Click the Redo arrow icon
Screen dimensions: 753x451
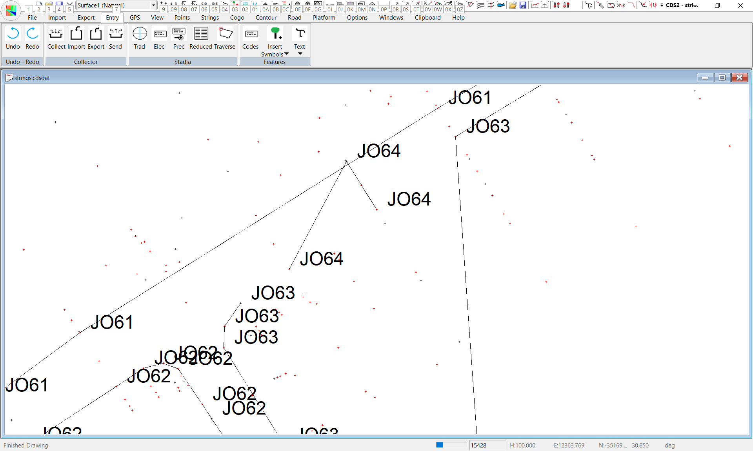(32, 38)
